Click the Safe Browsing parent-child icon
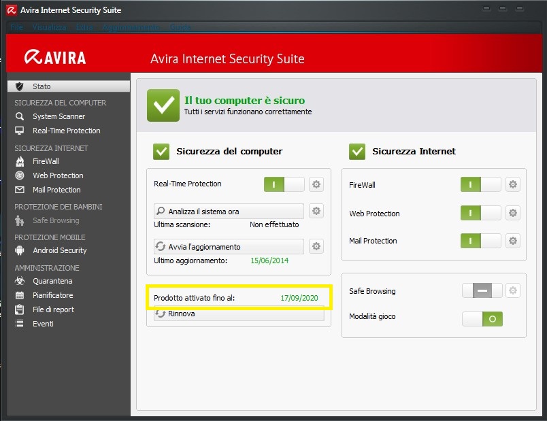 coord(20,220)
